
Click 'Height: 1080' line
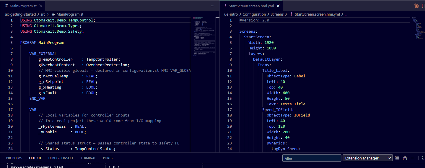(262, 48)
